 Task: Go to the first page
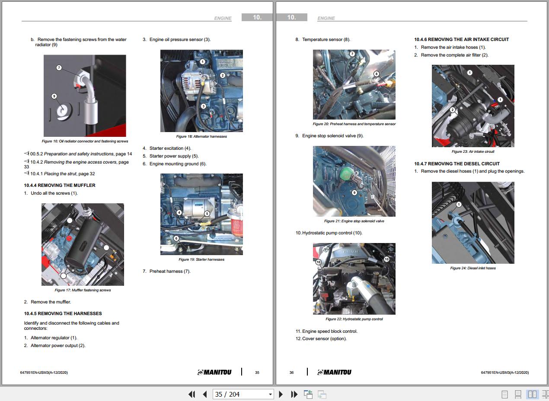point(192,394)
